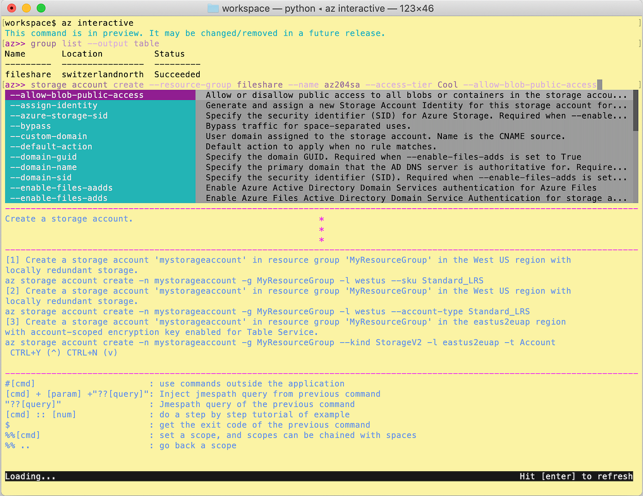Click the 'az interactive' command text
The image size is (643, 496).
[97, 23]
